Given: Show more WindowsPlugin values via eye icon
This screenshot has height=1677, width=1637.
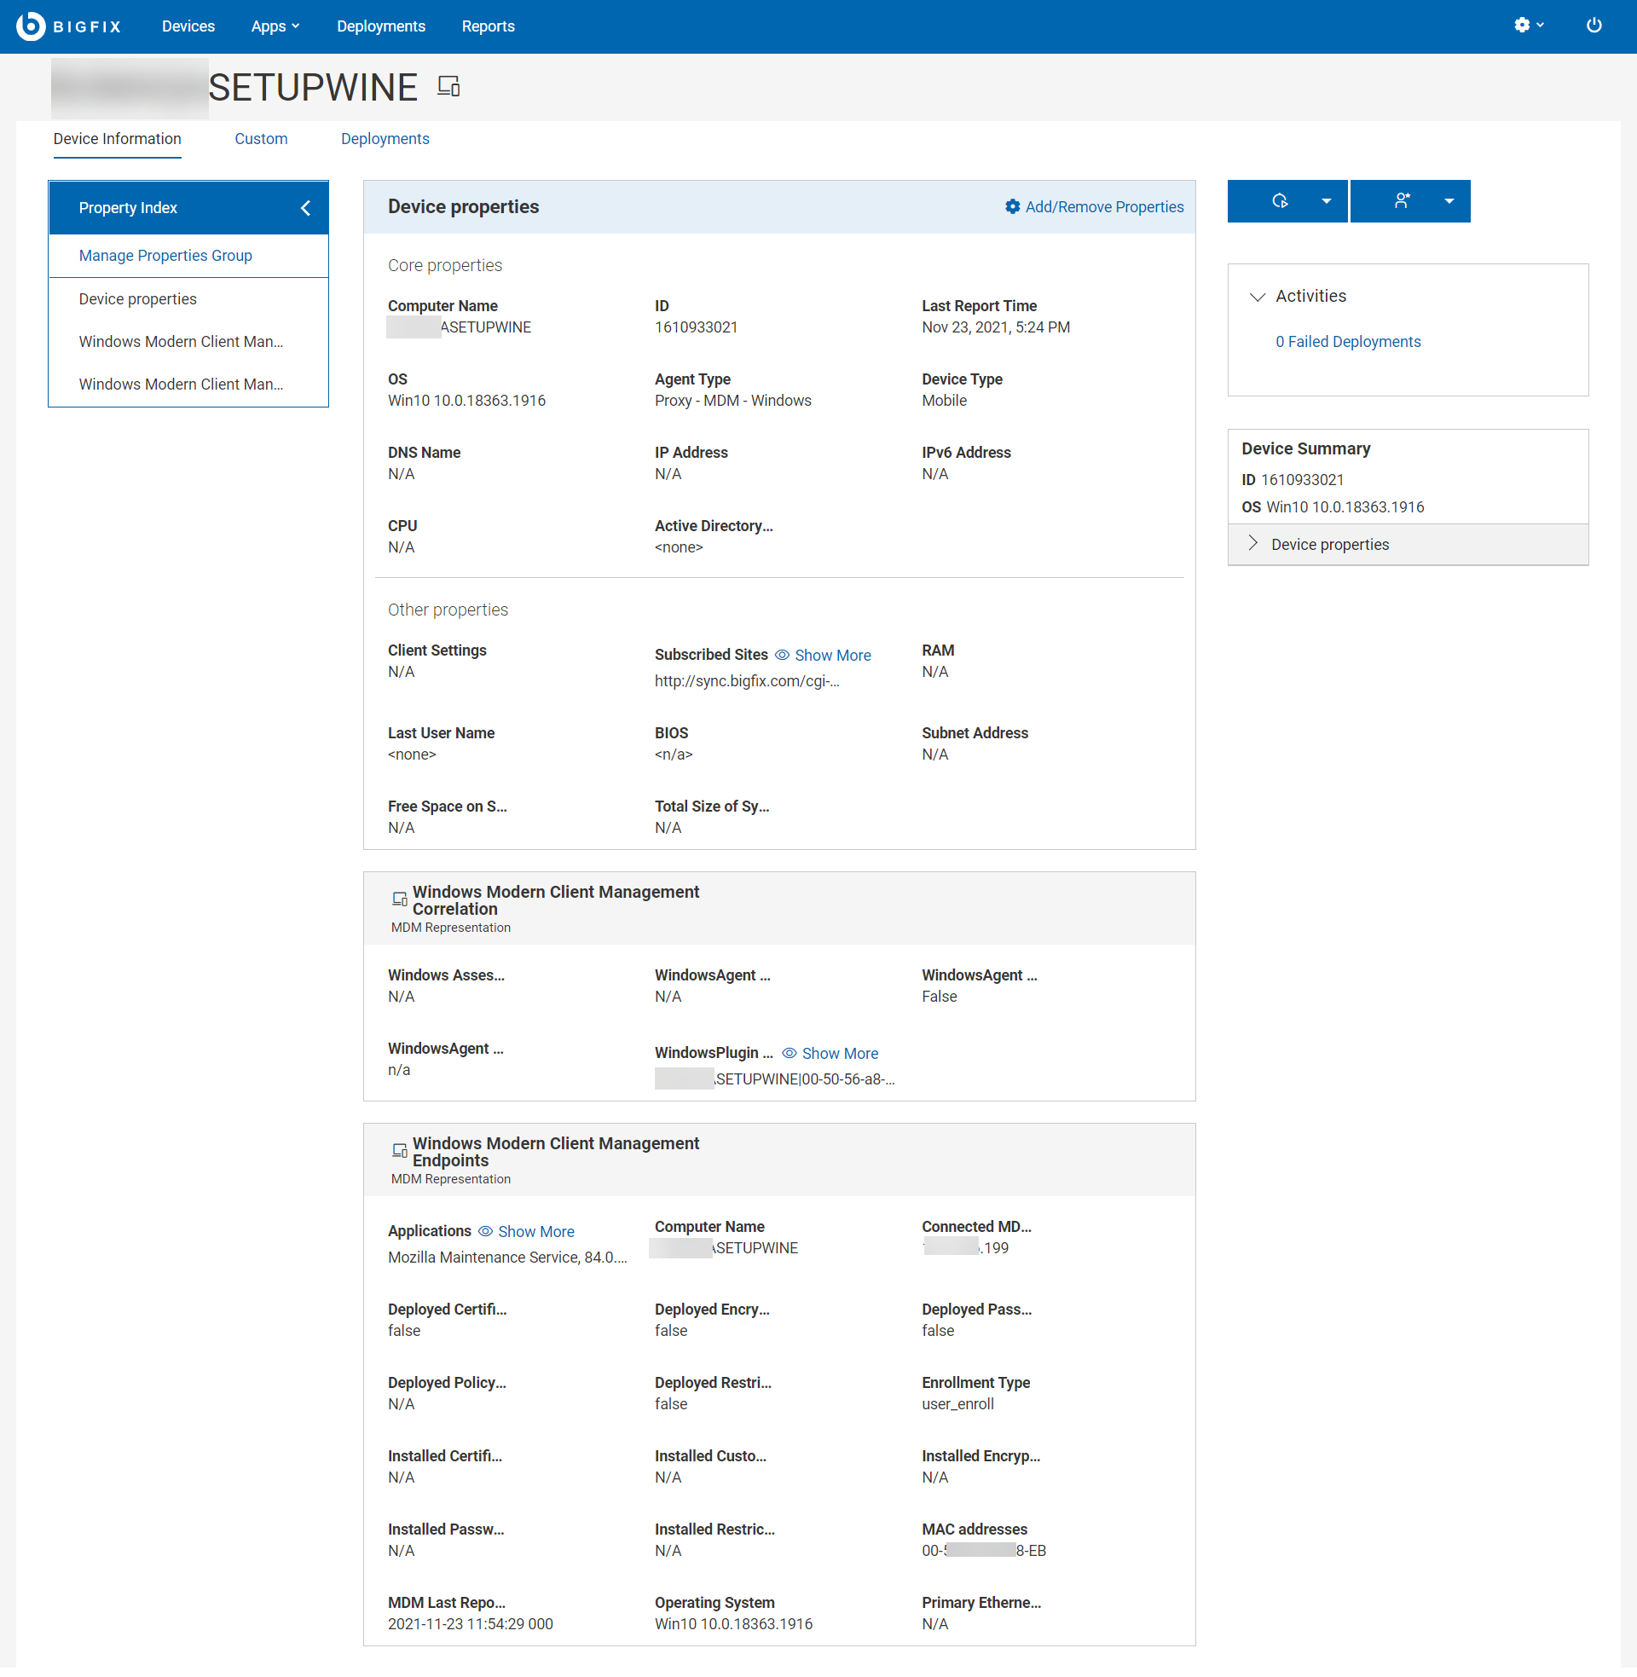Looking at the screenshot, I should [x=789, y=1053].
